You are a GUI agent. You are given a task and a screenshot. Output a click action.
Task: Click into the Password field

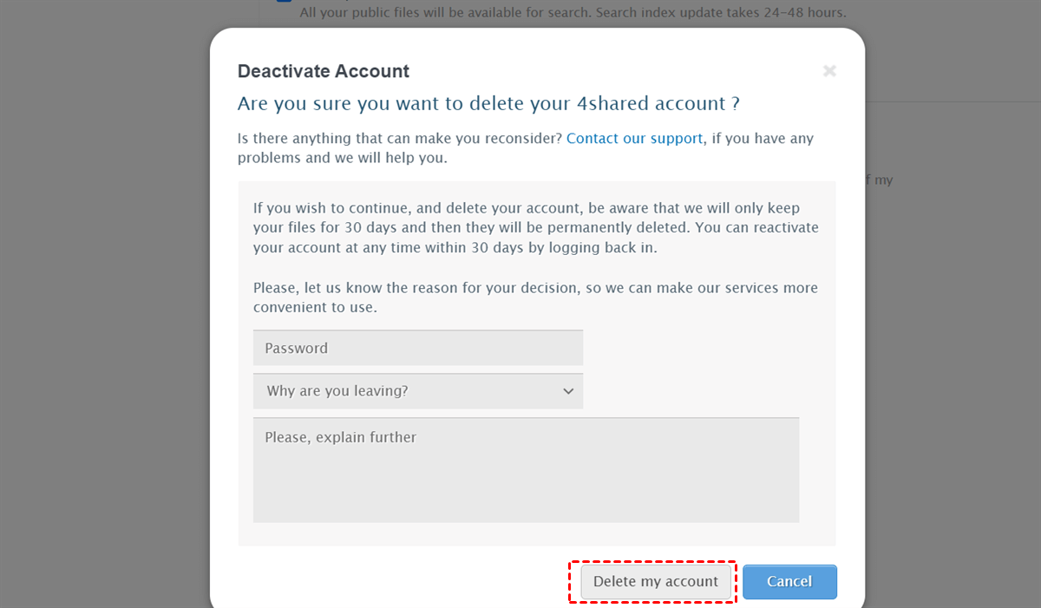[417, 348]
